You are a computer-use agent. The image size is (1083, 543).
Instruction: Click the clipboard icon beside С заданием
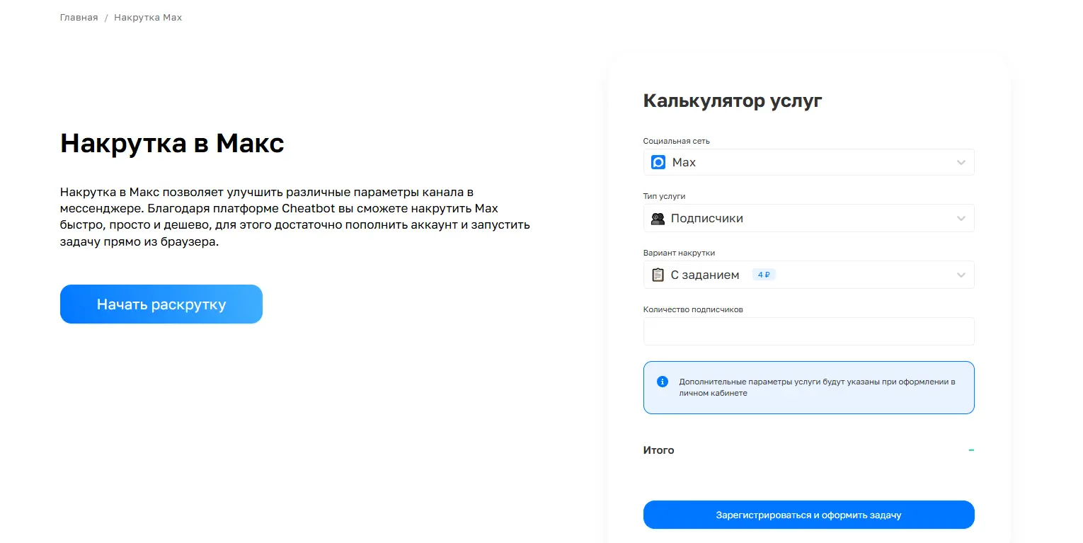pyautogui.click(x=658, y=275)
